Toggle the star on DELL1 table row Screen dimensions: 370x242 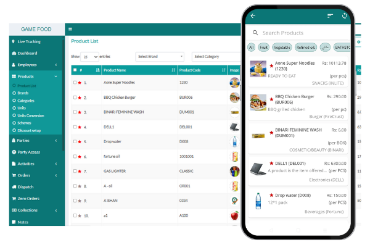[x=80, y=127]
